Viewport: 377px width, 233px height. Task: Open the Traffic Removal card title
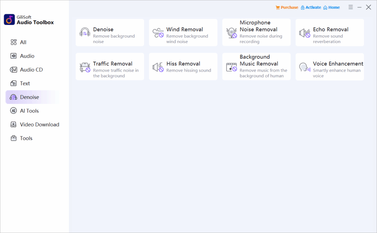coord(113,64)
